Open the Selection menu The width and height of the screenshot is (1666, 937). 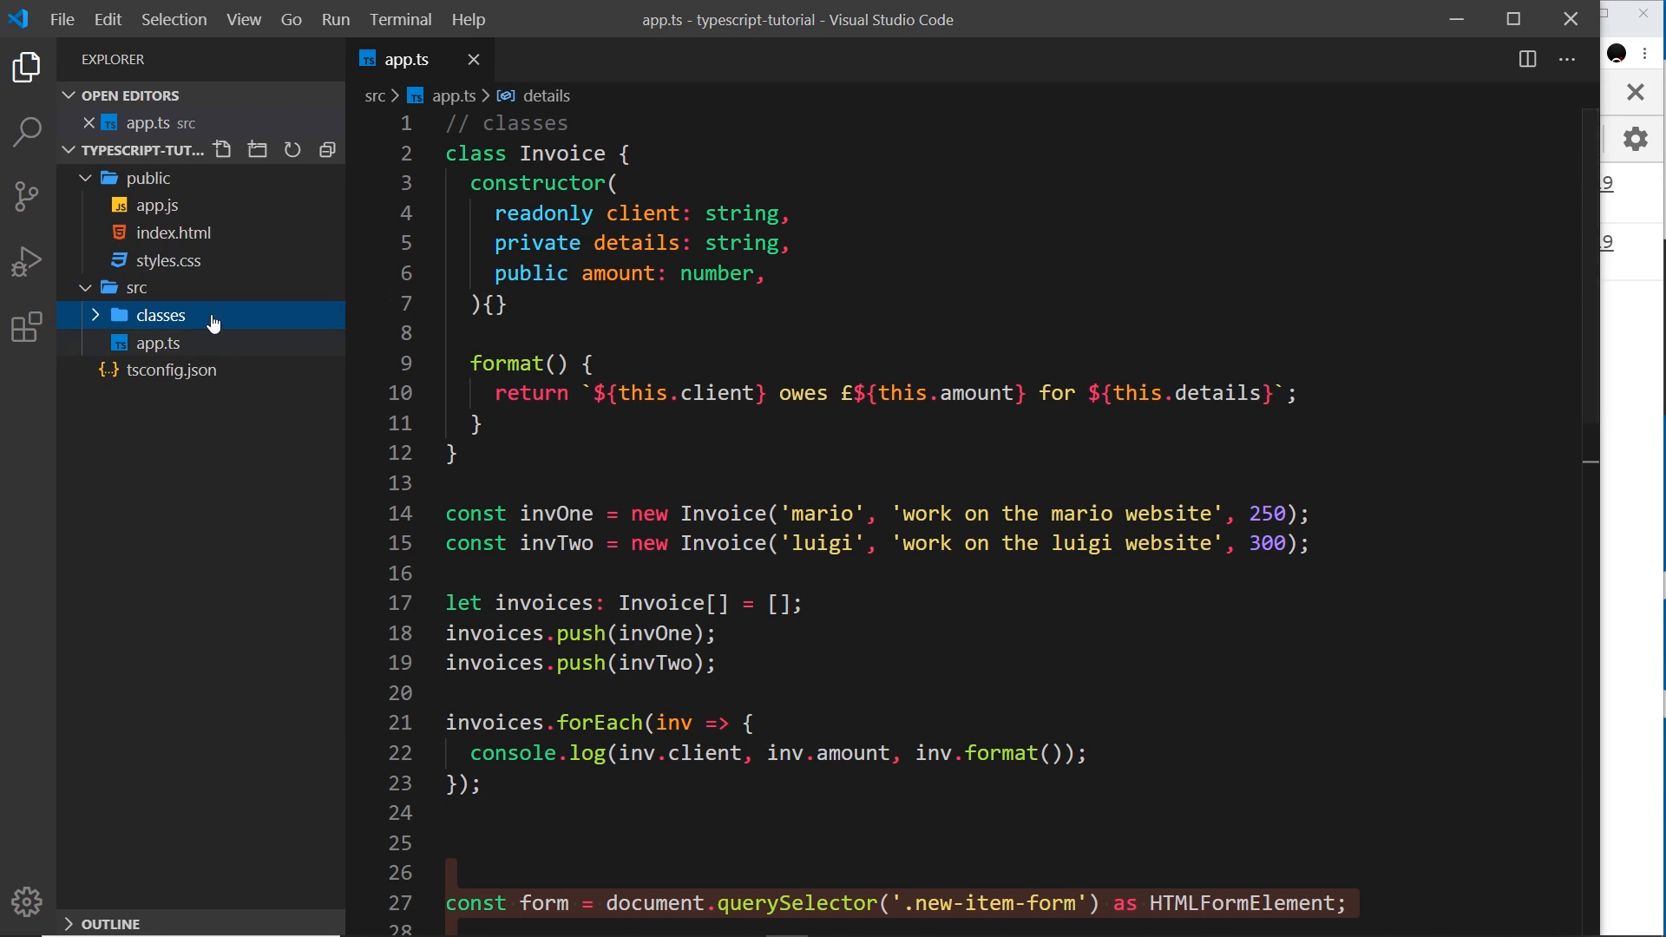174,19
